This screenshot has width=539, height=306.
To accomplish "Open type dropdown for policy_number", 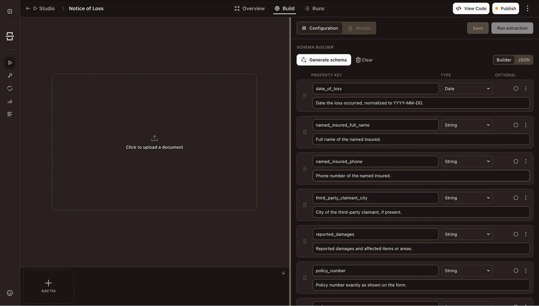I will tap(467, 271).
